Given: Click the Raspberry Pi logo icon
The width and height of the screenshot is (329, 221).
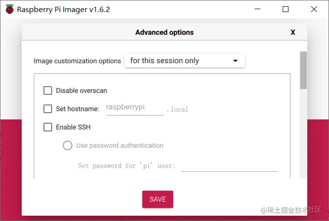Looking at the screenshot, I should coord(10,9).
